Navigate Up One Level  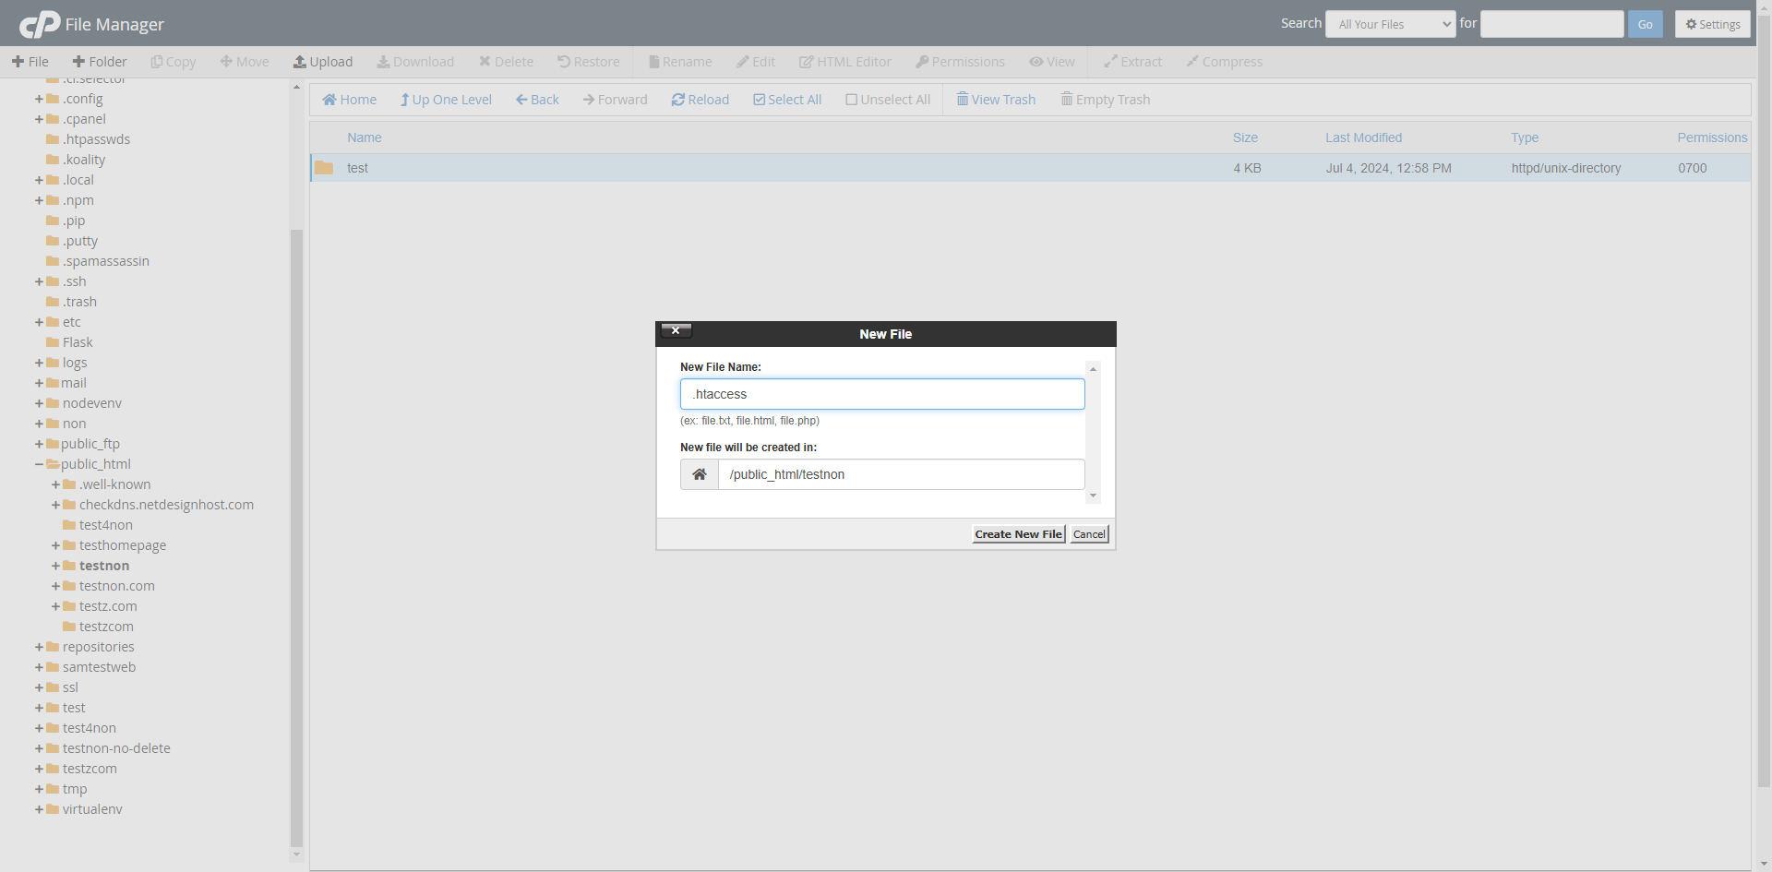(446, 100)
